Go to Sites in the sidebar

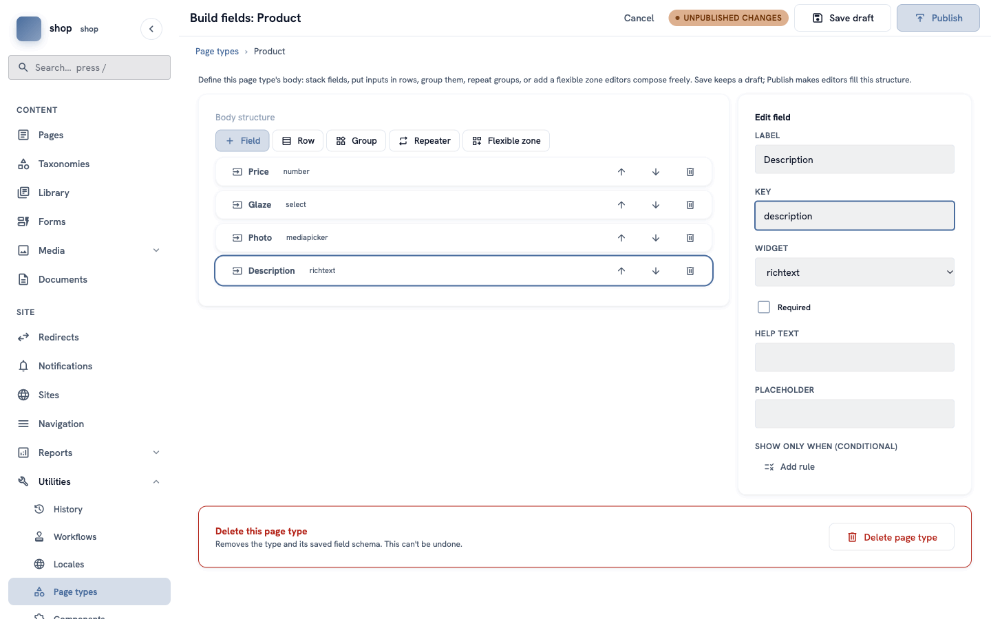click(89, 395)
